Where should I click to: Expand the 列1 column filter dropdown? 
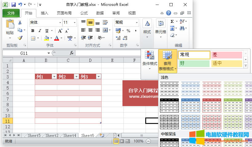coord(54,77)
